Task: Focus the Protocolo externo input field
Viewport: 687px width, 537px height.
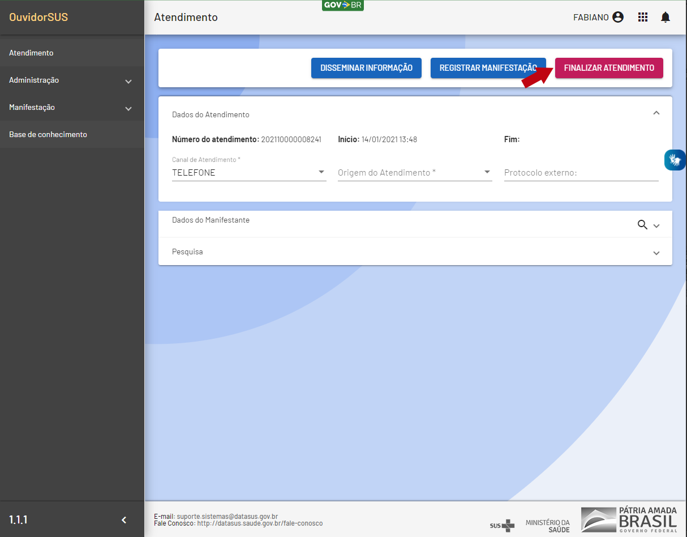Action: (581, 173)
